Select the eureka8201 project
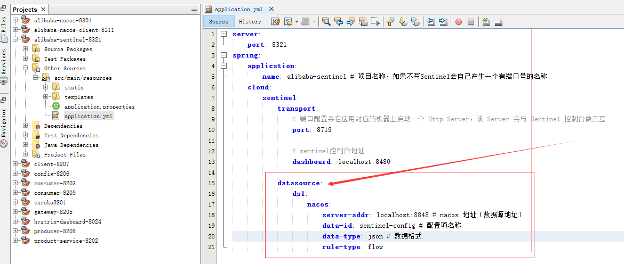The height and width of the screenshot is (264, 624). point(51,202)
